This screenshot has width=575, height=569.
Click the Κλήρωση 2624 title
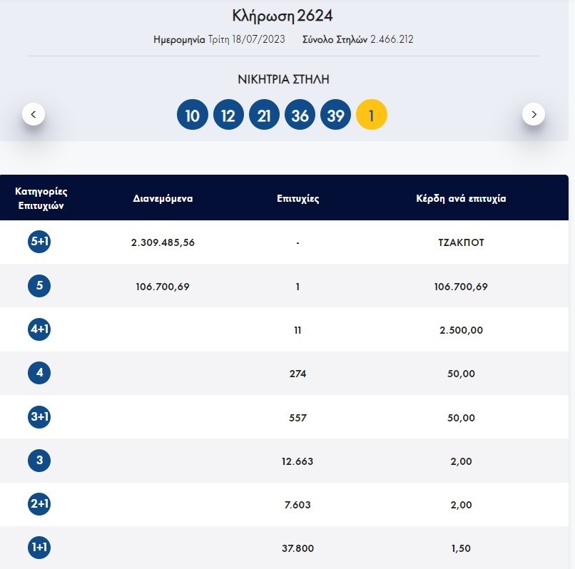tap(283, 16)
